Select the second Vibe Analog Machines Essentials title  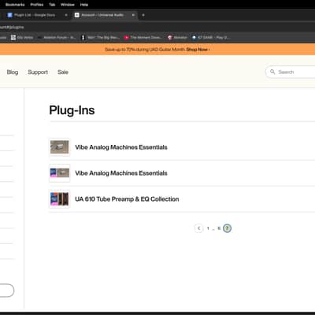click(121, 173)
